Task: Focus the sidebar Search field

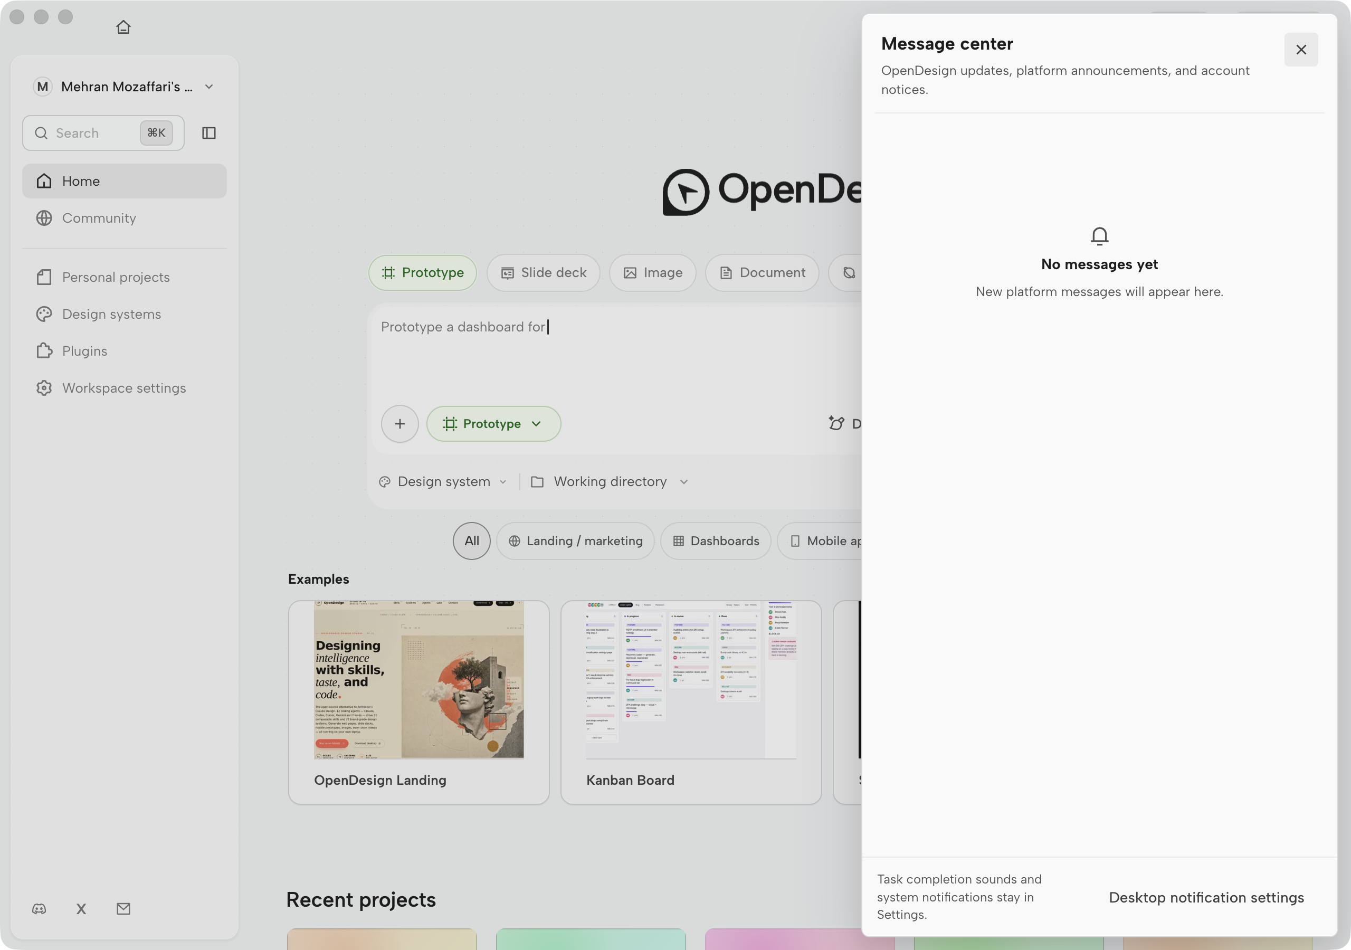Action: tap(103, 133)
